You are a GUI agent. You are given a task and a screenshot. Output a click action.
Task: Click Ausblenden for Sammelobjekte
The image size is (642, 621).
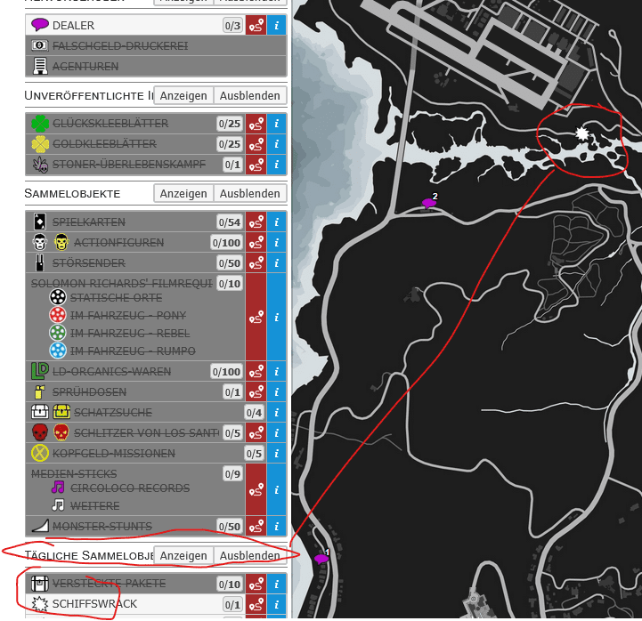click(249, 193)
